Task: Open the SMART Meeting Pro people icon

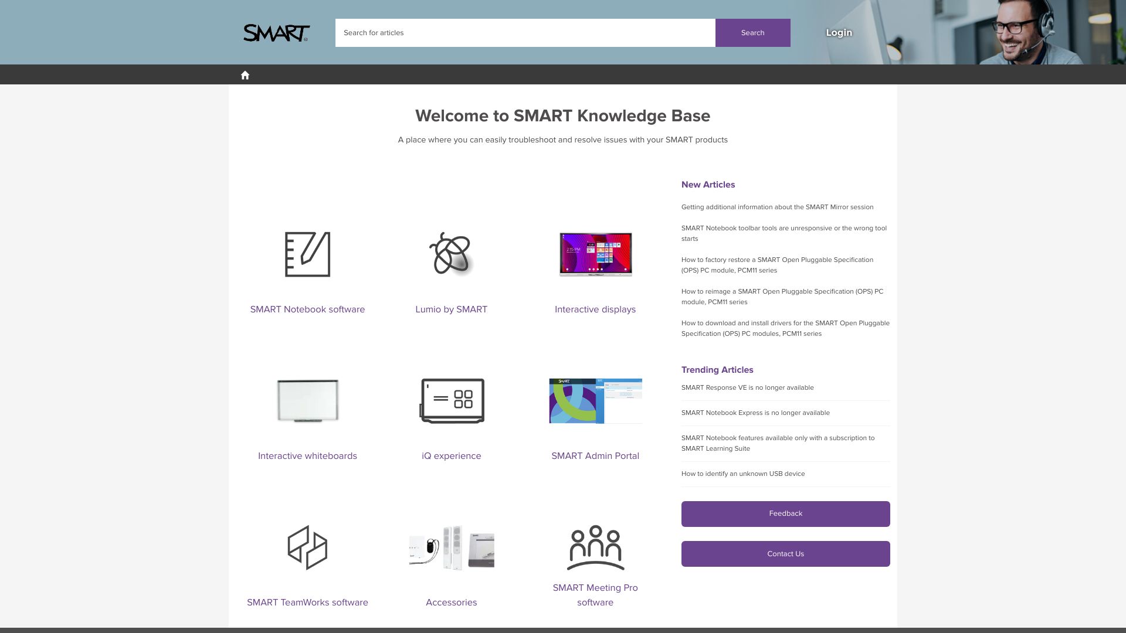Action: (x=595, y=547)
